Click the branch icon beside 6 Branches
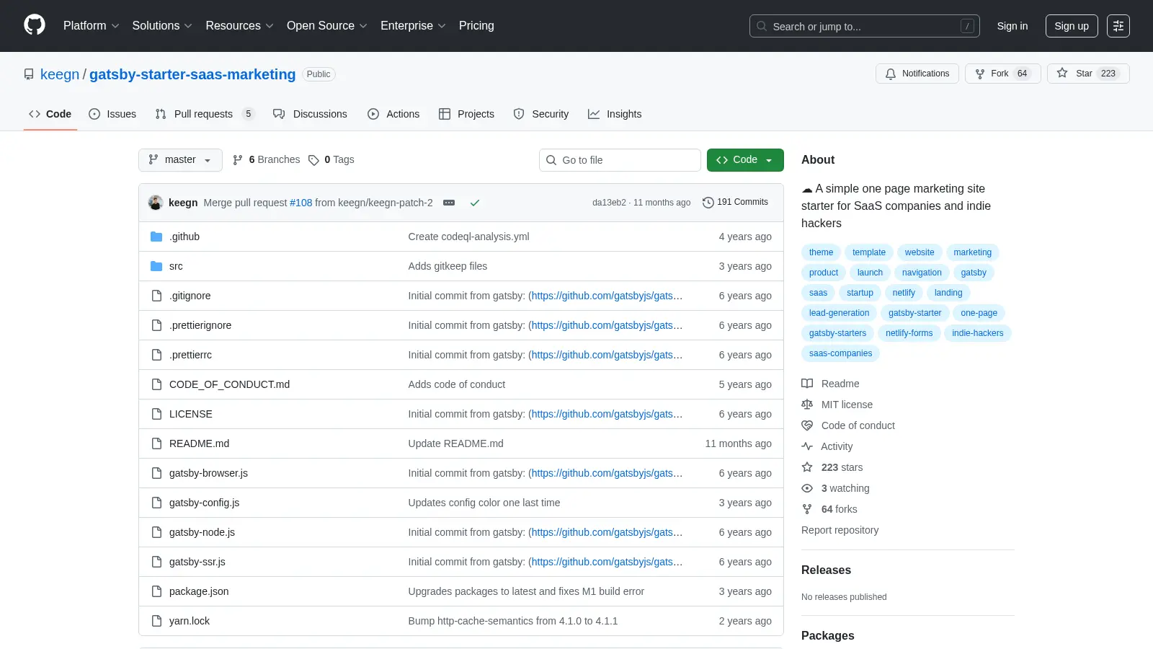1153x649 pixels. click(x=238, y=160)
